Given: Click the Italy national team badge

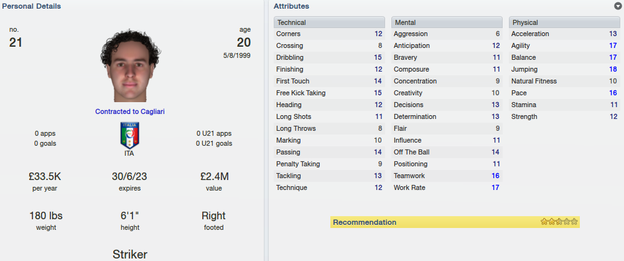Looking at the screenshot, I should (130, 135).
